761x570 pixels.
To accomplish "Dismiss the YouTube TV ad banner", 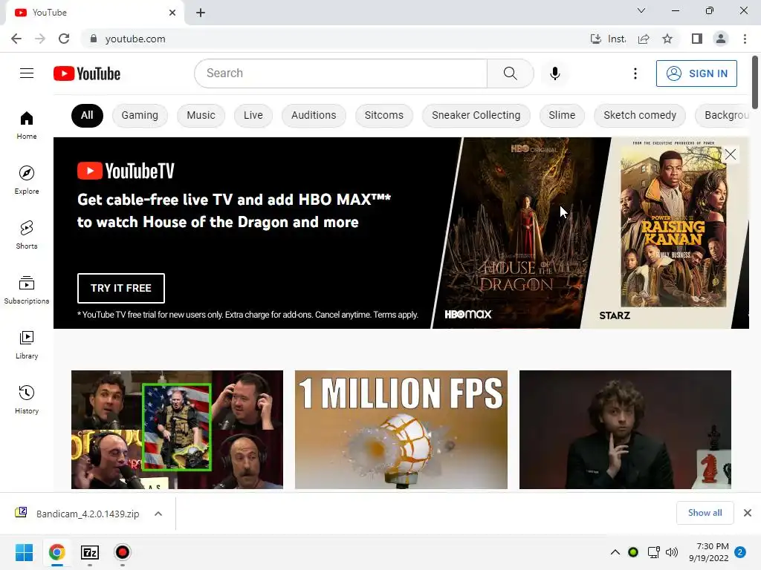I will 731,154.
